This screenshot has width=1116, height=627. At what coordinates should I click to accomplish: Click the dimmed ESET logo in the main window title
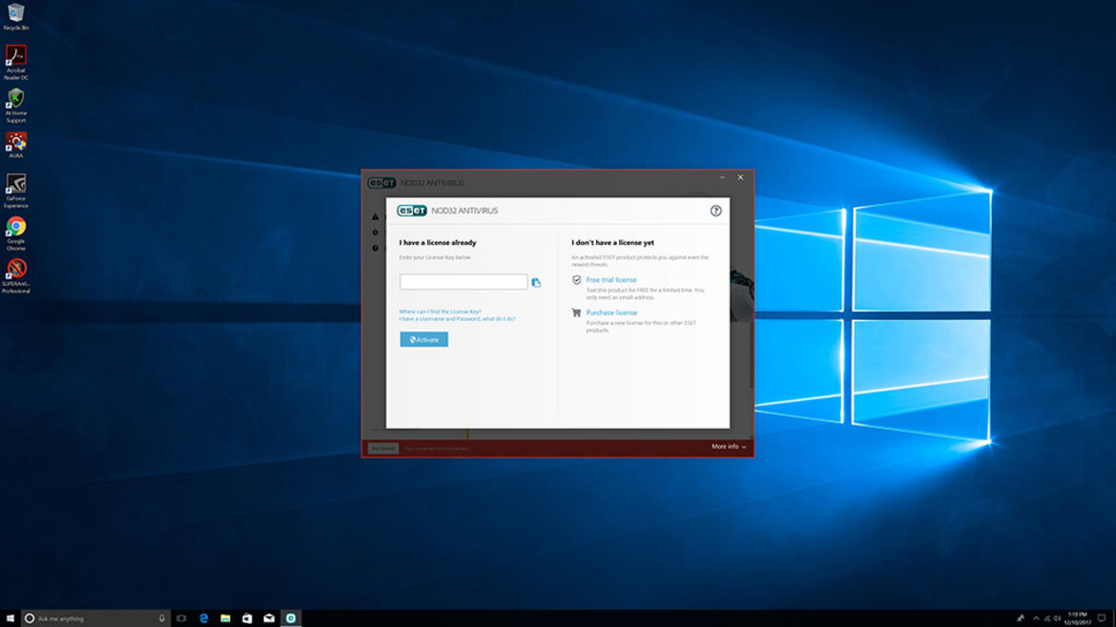[382, 183]
